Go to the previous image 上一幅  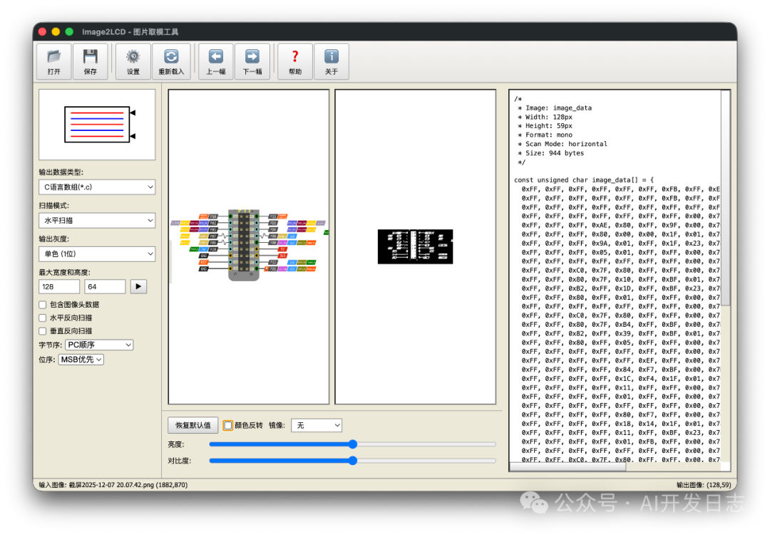coord(216,61)
